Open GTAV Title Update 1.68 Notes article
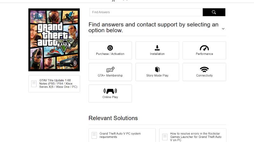 (54, 84)
